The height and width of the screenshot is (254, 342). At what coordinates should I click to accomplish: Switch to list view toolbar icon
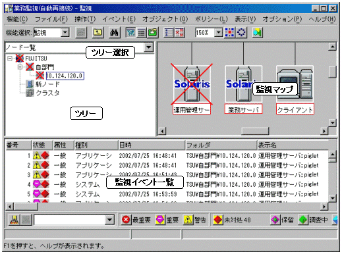tap(142, 33)
